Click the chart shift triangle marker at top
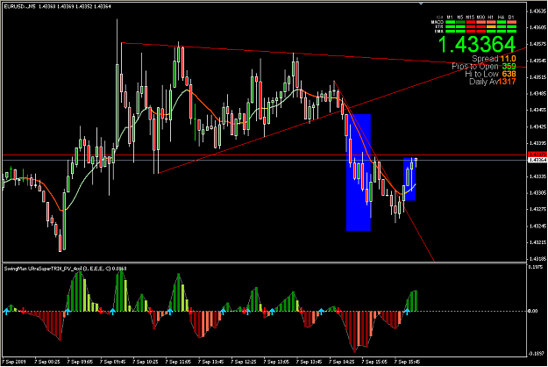The width and height of the screenshot is (548, 367). (421, 4)
